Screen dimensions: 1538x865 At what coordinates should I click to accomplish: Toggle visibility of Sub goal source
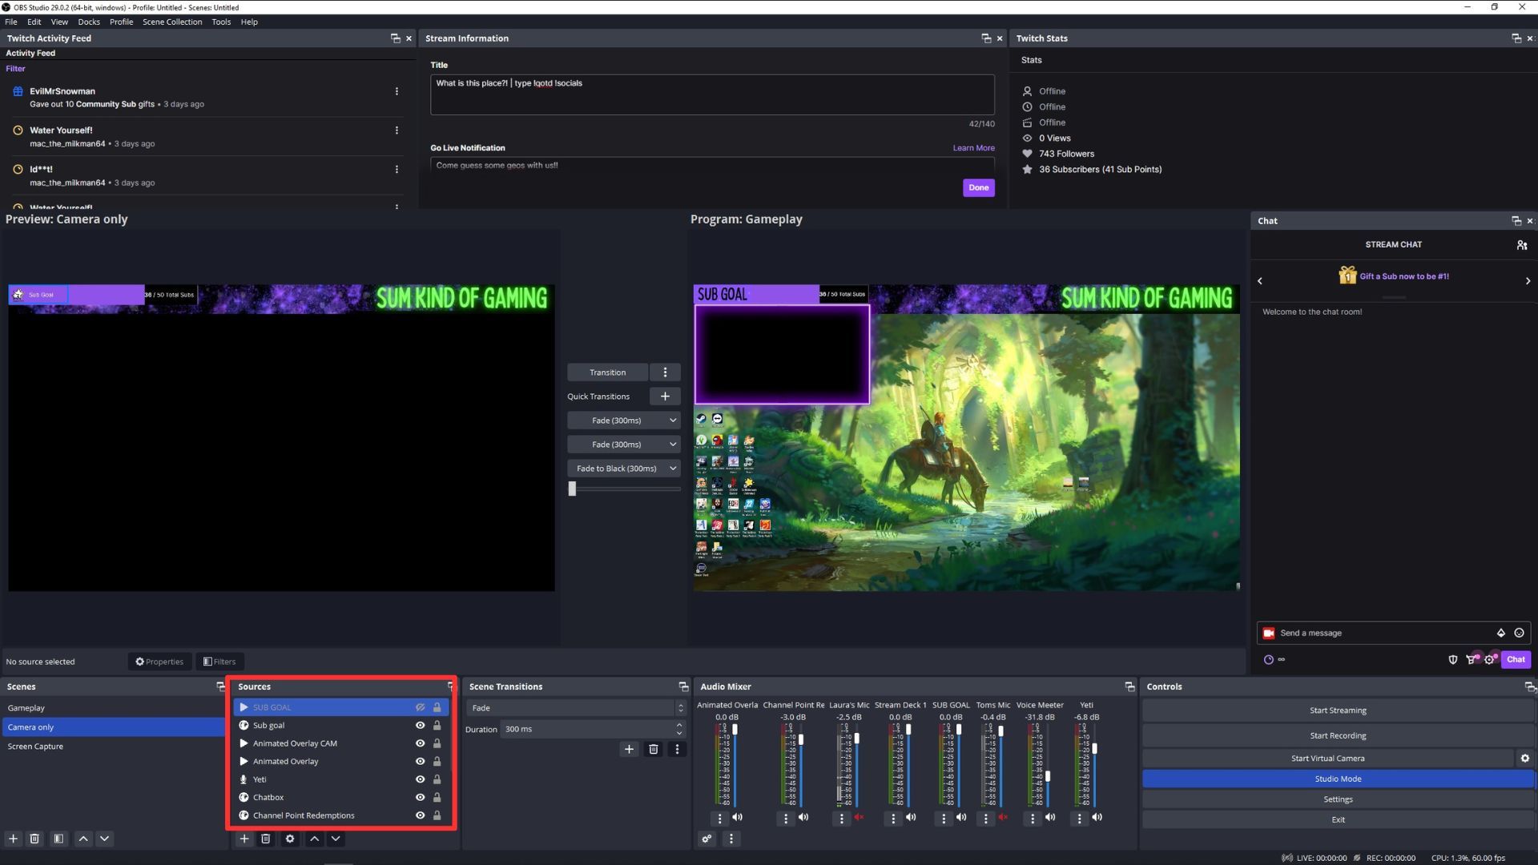tap(420, 725)
